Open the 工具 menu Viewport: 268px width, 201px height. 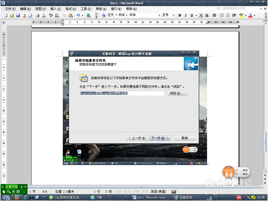tap(86, 9)
